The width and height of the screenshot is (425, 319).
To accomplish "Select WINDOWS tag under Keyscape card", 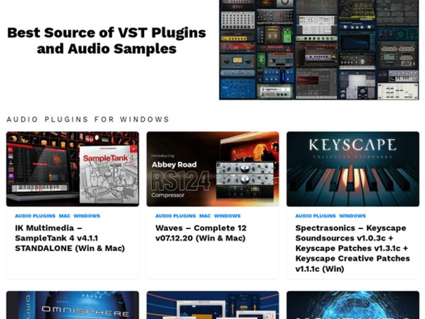I will [352, 216].
